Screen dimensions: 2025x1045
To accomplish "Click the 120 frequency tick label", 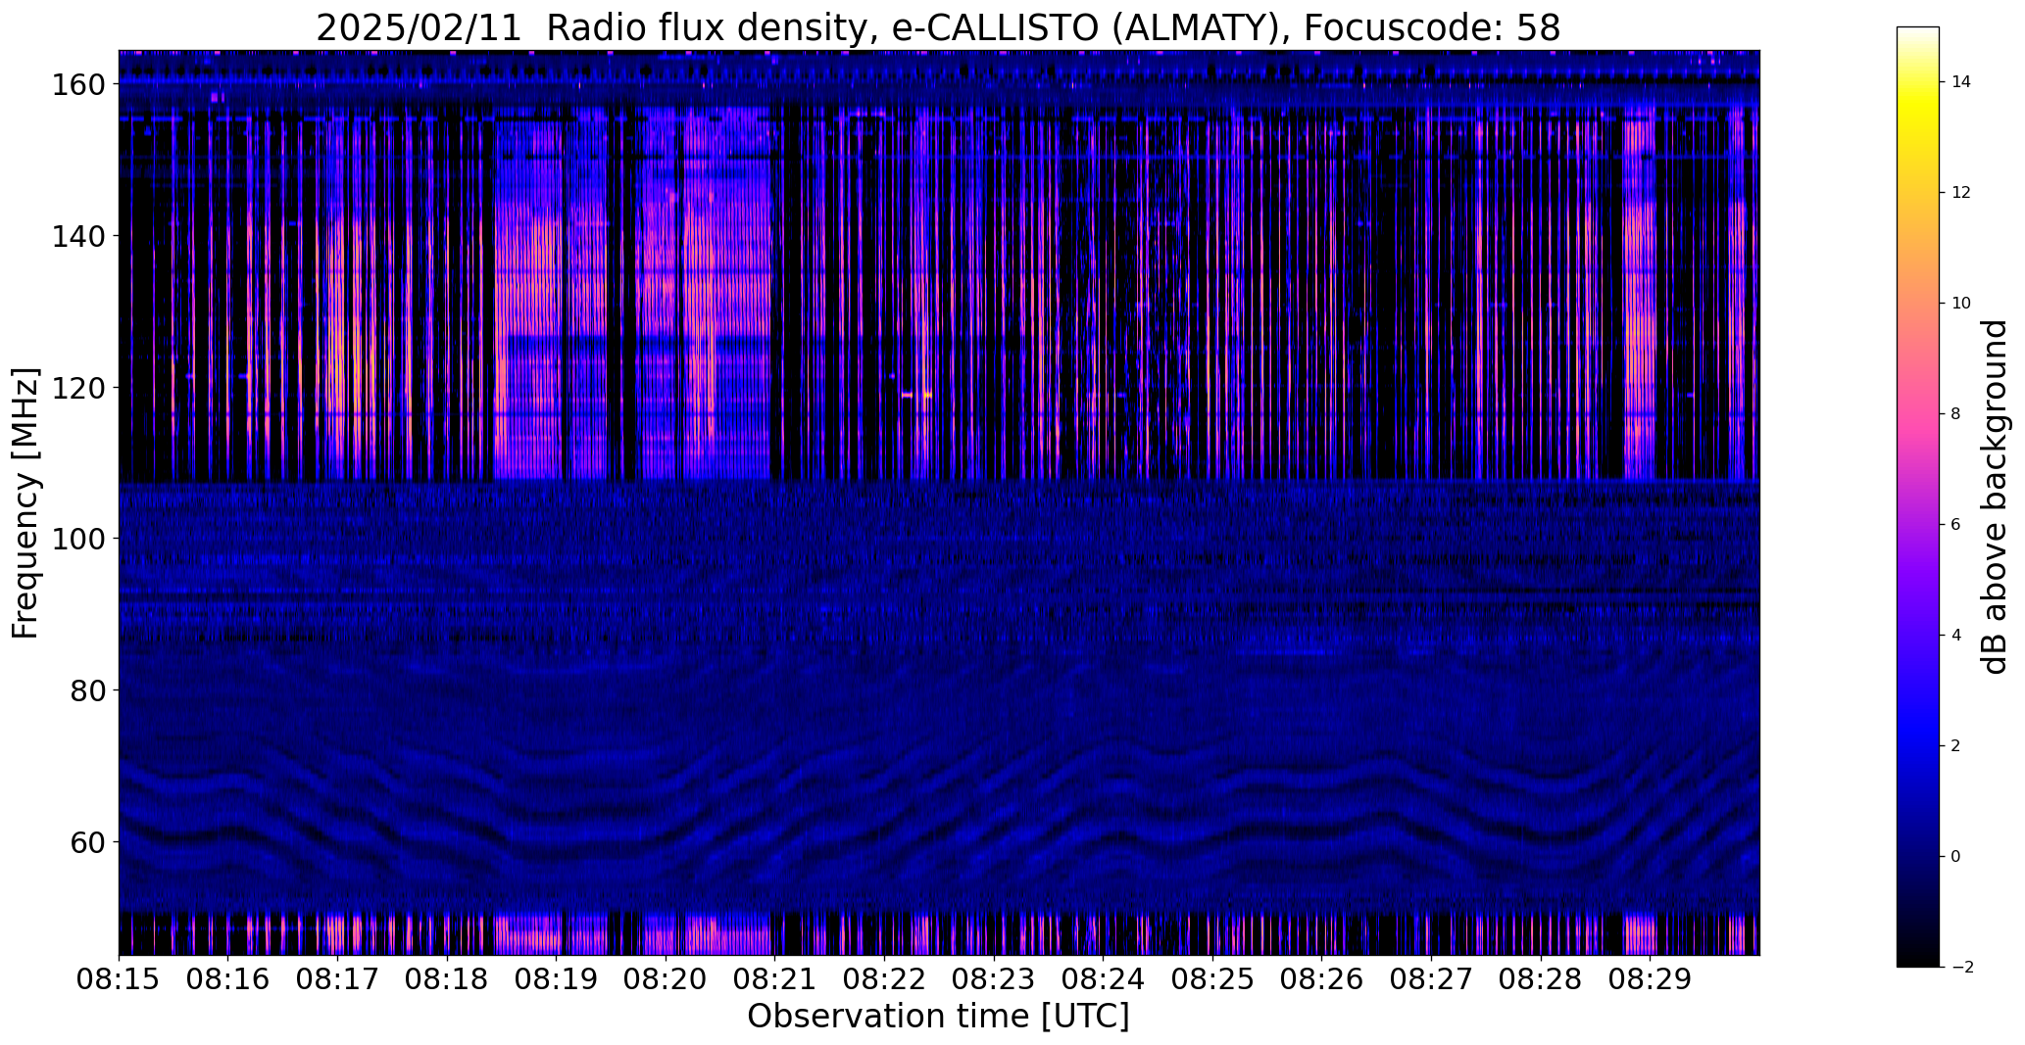I will [78, 388].
